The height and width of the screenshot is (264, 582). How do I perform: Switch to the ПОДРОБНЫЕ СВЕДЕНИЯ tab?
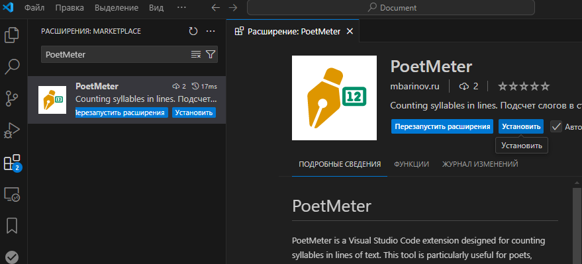tap(340, 164)
